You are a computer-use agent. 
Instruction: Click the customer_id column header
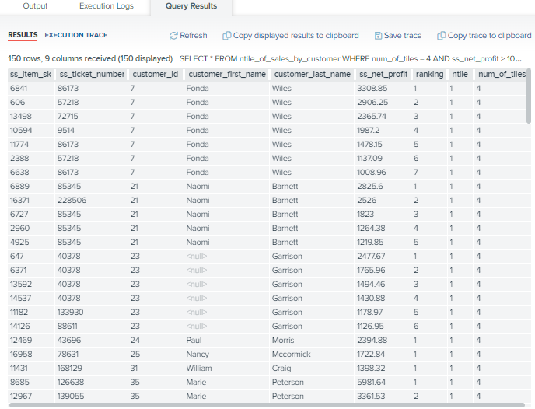pos(156,74)
